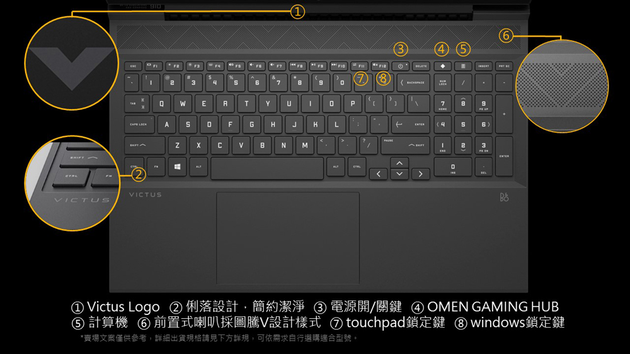630x354 pixels.
Task: Click the main Enter key
Action: click(411, 124)
